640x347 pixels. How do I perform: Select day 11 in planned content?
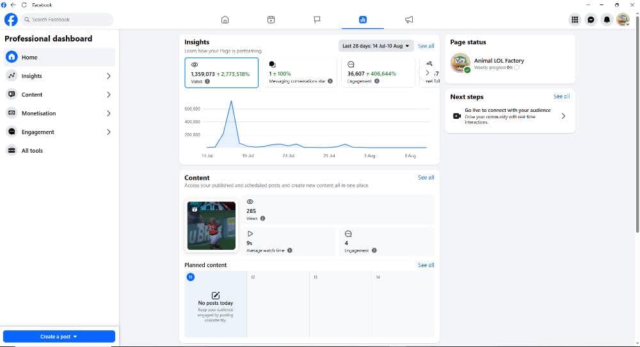[x=216, y=304]
